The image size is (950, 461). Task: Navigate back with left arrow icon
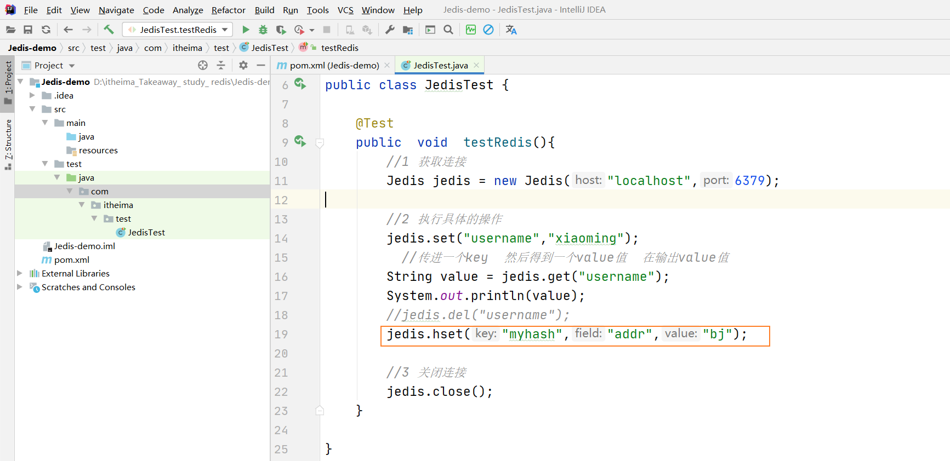68,30
